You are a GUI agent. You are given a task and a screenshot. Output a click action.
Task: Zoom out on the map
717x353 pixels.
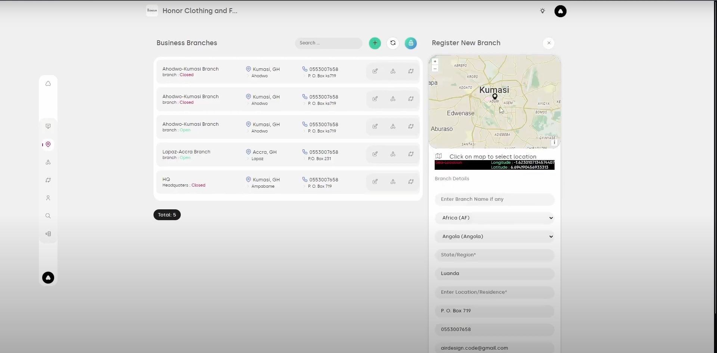(x=435, y=68)
